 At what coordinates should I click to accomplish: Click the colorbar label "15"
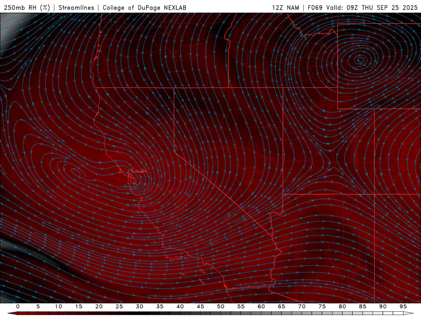[78, 307]
